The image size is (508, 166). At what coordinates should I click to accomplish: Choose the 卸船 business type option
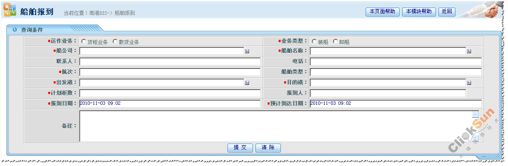tap(335, 41)
